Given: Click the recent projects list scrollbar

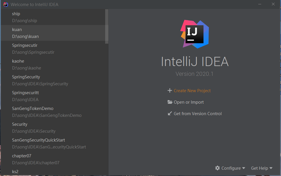Looking at the screenshot, I should click(107, 26).
